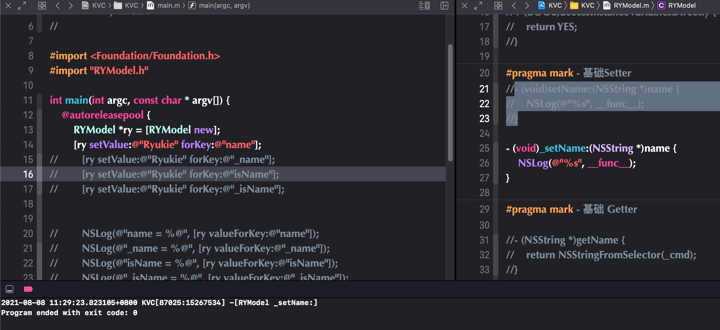Click line number 14 in main.m gutter
The height and width of the screenshot is (330, 720).
[x=28, y=145]
